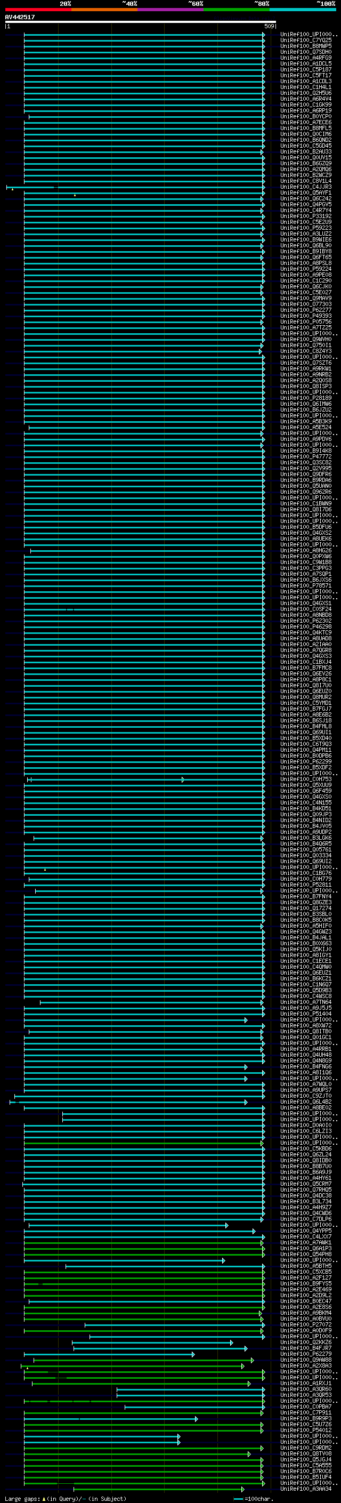Click the red 20% identity legend segment

click(38, 10)
